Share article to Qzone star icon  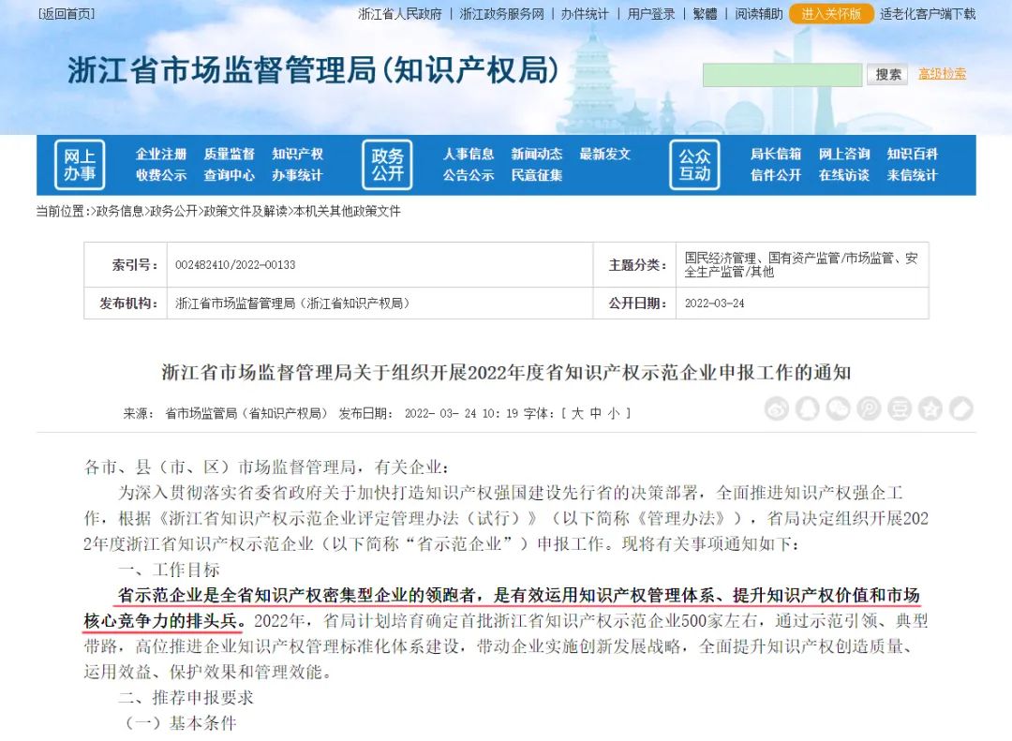pos(930,408)
